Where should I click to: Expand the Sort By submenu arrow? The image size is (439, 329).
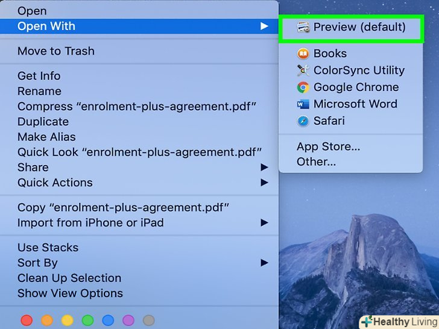point(264,263)
